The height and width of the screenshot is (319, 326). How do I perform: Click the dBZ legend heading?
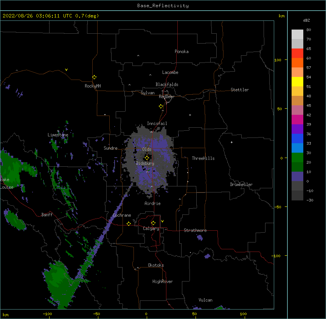[x=306, y=20]
